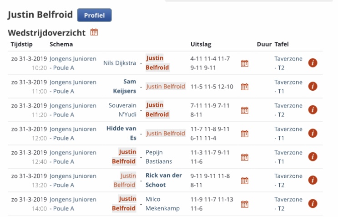This screenshot has width=338, height=217.
Task: Click calendar icon in 11:00 match row
Action: tap(245, 87)
